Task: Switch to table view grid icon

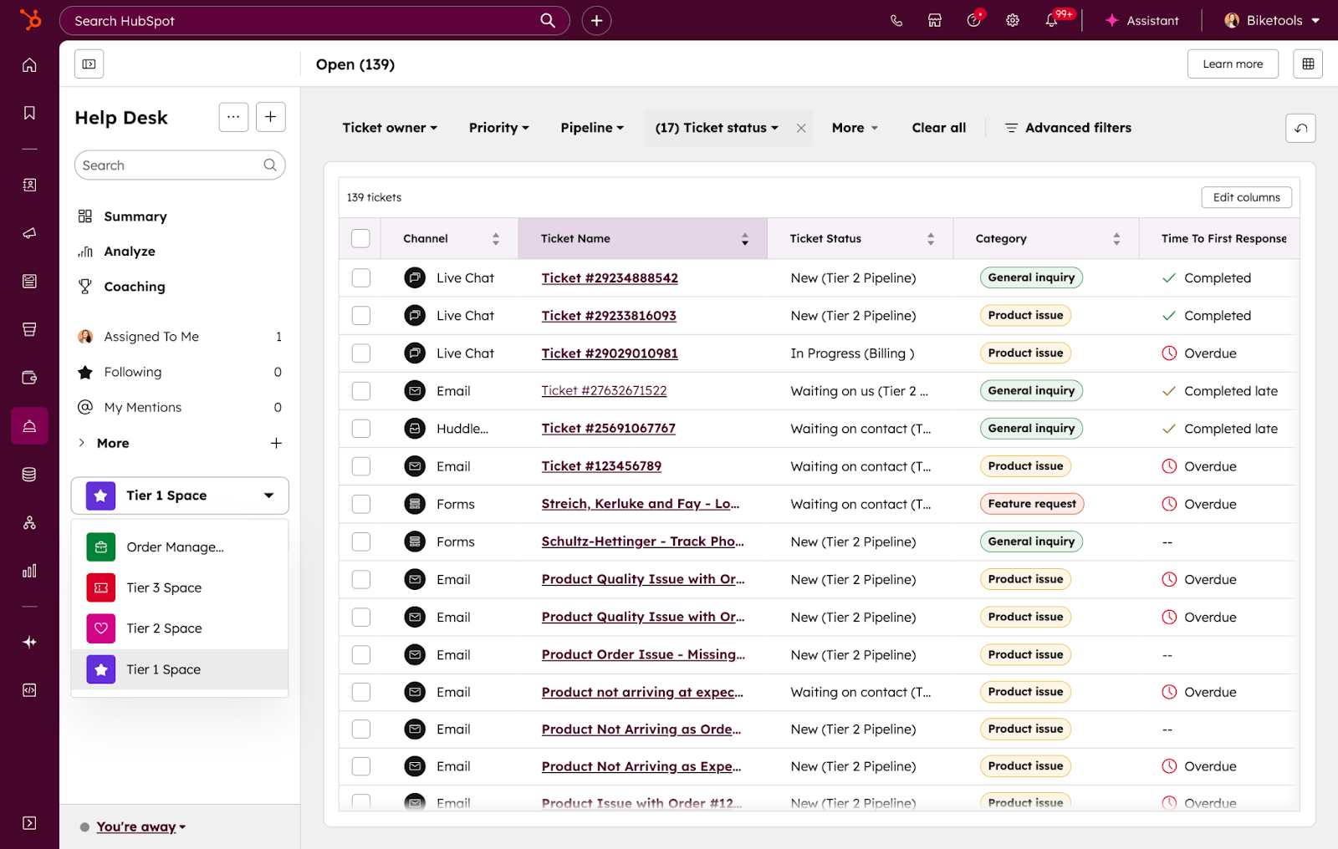Action: 1308,64
